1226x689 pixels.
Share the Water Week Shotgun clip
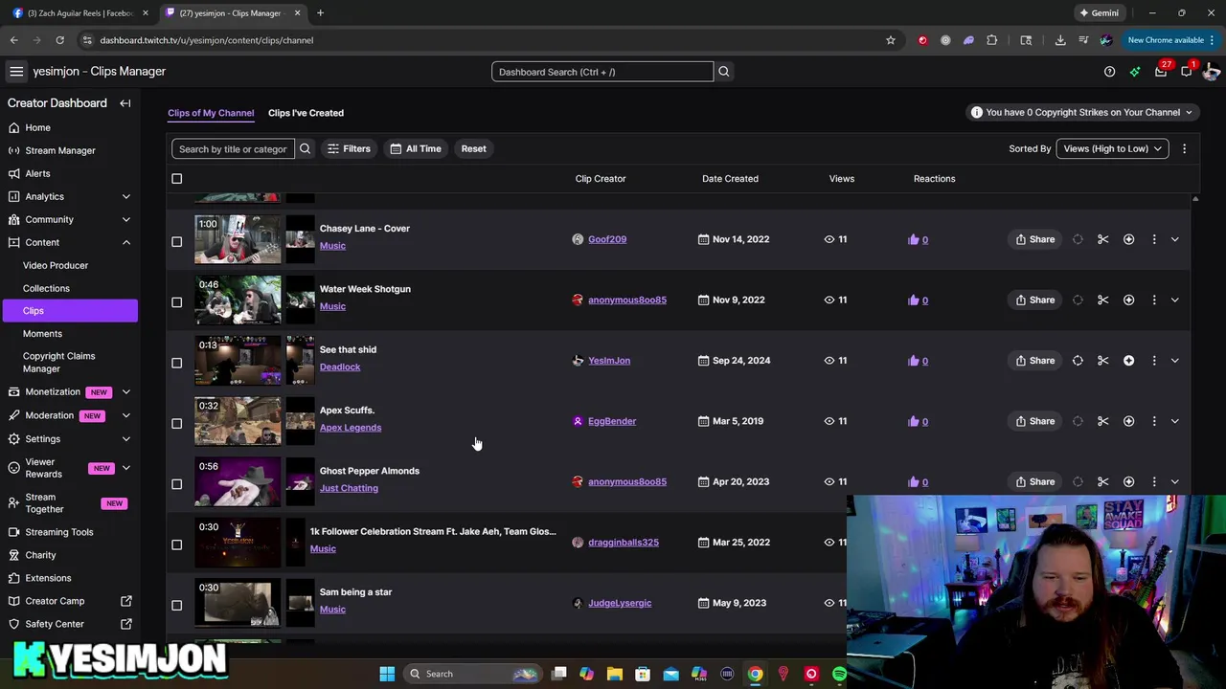[x=1034, y=300]
